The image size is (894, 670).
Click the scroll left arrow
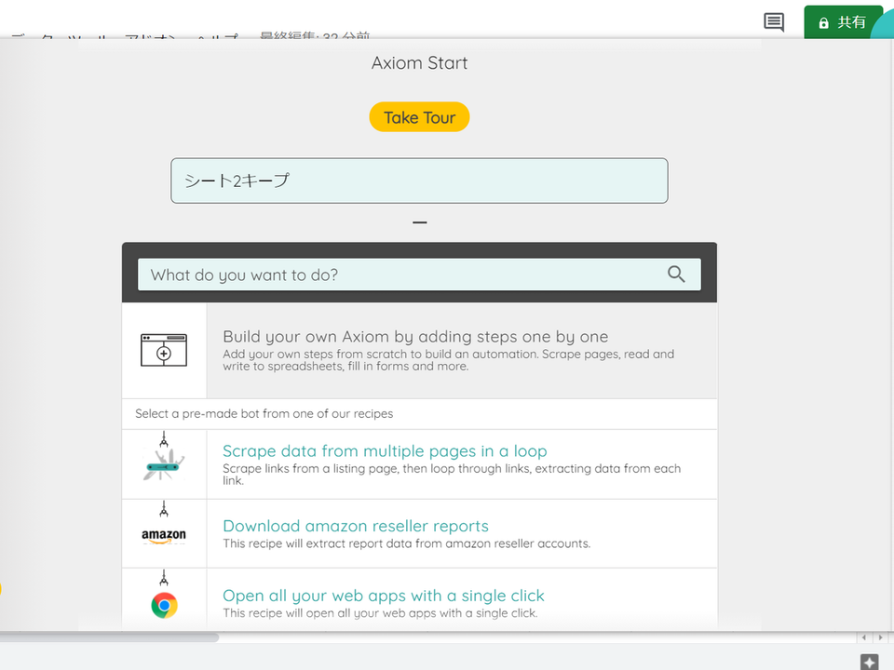point(864,636)
